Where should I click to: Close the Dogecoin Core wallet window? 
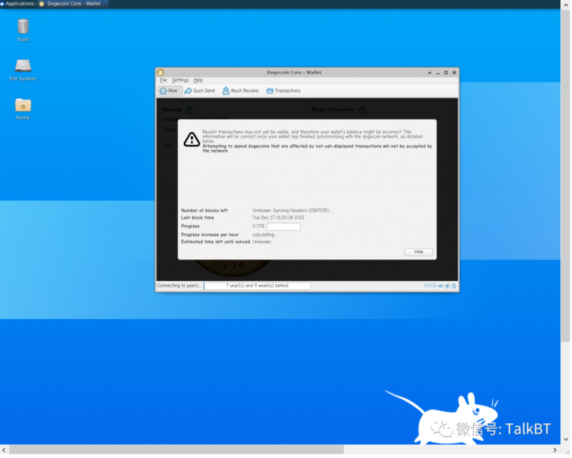point(455,73)
